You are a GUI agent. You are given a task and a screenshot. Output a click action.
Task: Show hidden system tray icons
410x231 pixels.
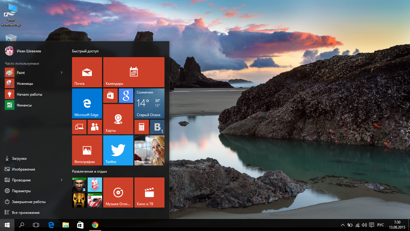pyautogui.click(x=343, y=225)
